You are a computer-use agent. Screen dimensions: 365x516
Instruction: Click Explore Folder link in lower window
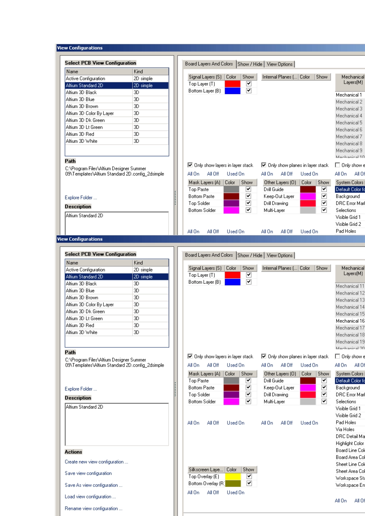click(81, 389)
